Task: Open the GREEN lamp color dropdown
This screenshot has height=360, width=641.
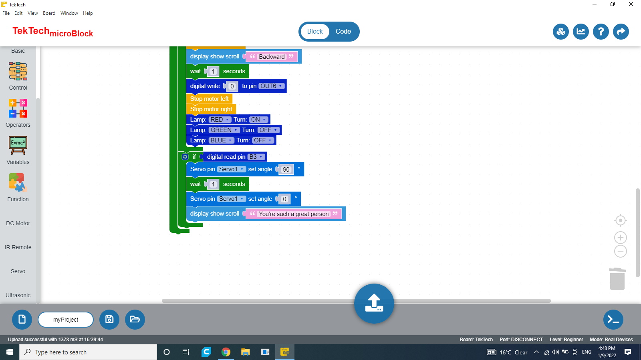Action: [224, 130]
